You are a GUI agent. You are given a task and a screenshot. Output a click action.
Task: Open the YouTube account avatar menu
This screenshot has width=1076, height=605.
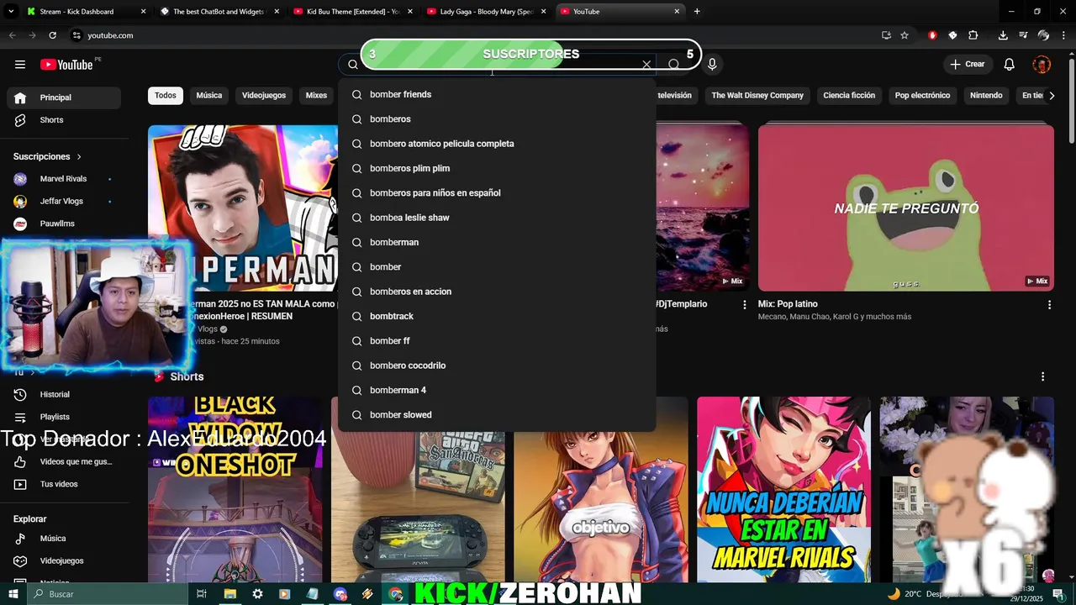click(1042, 65)
